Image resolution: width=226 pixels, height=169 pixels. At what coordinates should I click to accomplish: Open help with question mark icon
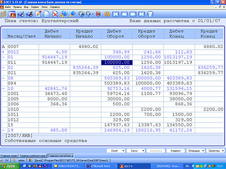150,14
